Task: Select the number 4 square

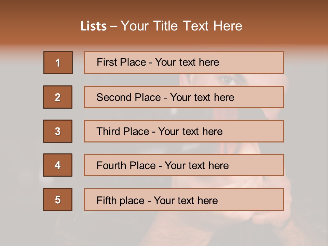Action: pos(58,165)
